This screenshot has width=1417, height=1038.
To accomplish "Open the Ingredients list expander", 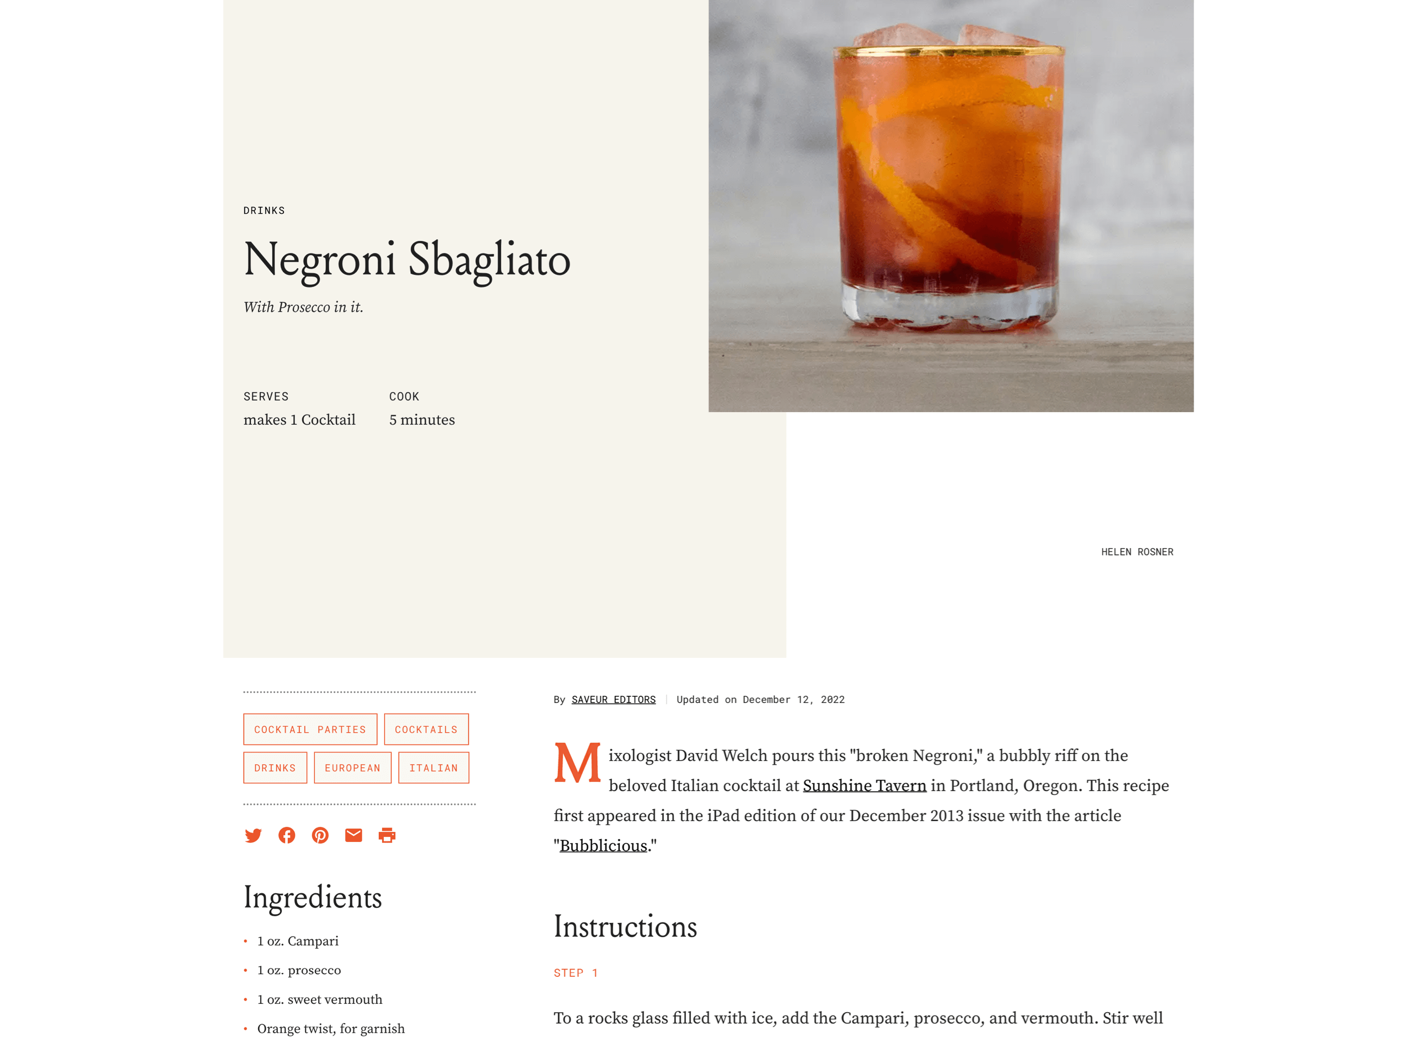I will (x=312, y=898).
